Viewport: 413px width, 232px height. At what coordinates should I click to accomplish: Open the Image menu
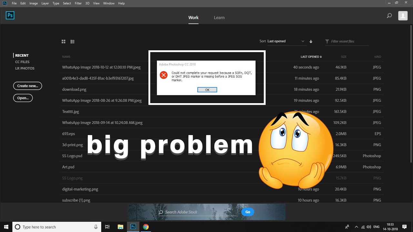point(34,3)
